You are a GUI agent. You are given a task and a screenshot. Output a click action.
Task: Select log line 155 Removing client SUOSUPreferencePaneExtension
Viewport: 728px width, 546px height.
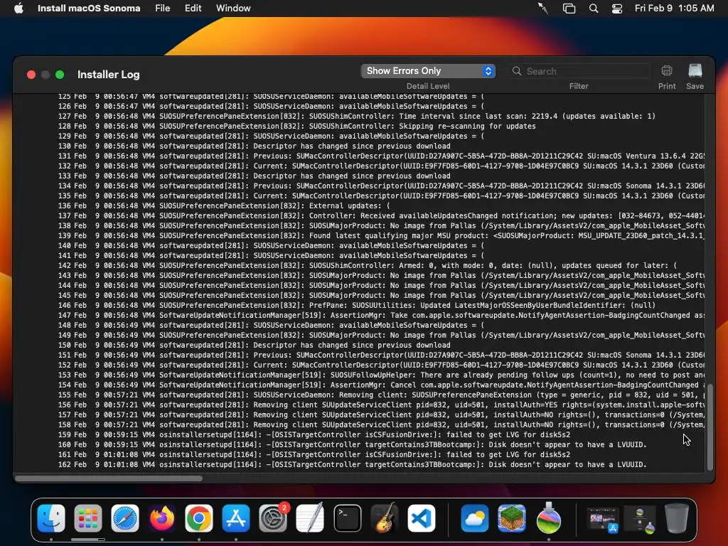coord(381,395)
